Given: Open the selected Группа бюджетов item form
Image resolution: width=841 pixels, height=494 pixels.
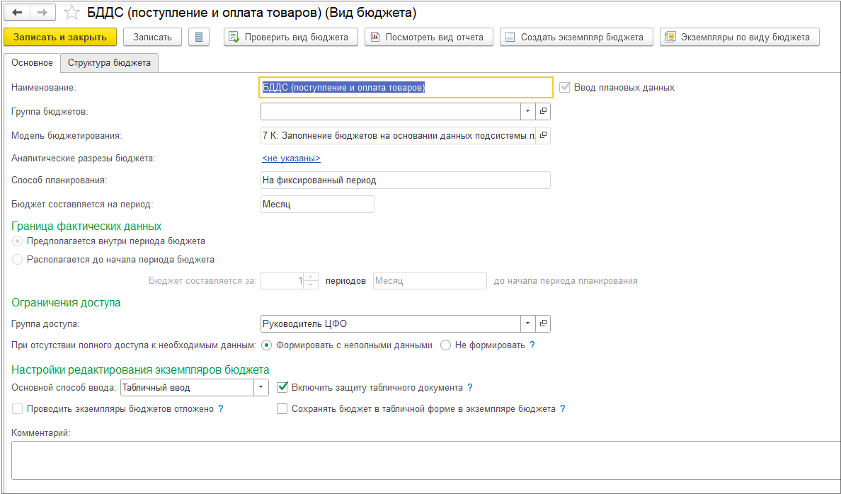Looking at the screenshot, I should pos(543,111).
